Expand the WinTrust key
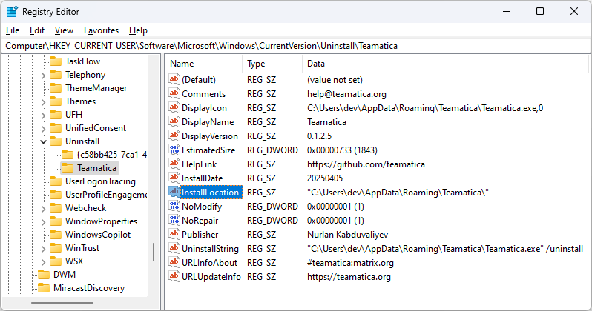592x311 pixels. (x=44, y=248)
